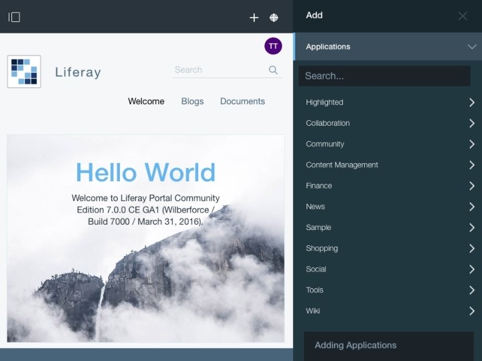
Task: Click the Add panel title
Action: (314, 15)
